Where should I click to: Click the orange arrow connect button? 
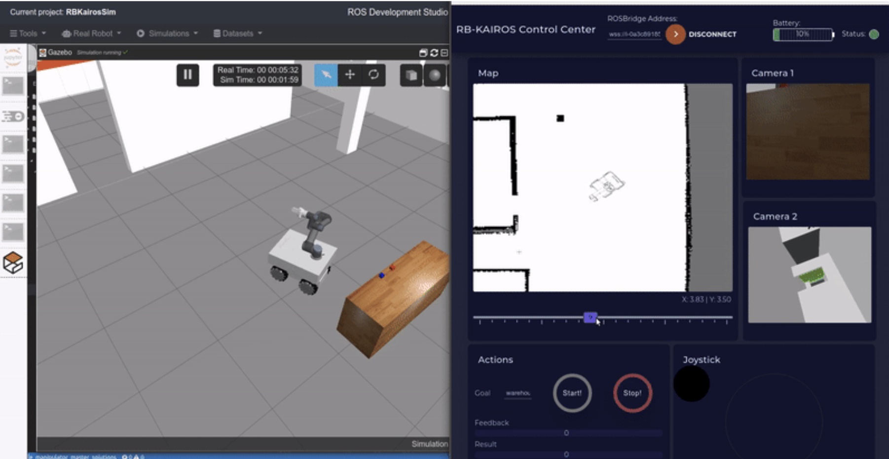pyautogui.click(x=675, y=34)
